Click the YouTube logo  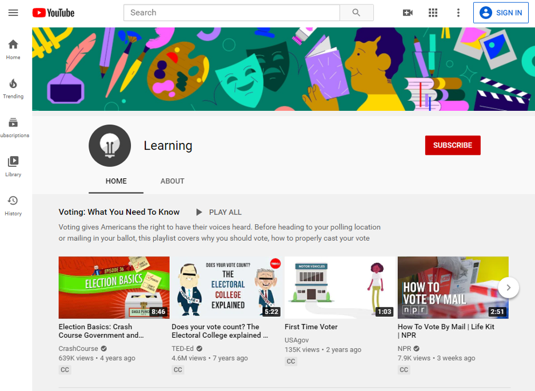click(x=53, y=13)
